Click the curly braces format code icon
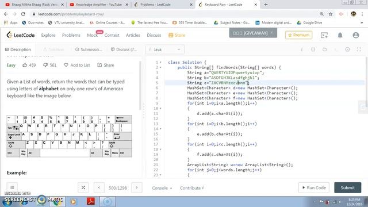The width and height of the screenshot is (368, 207). 313,49
